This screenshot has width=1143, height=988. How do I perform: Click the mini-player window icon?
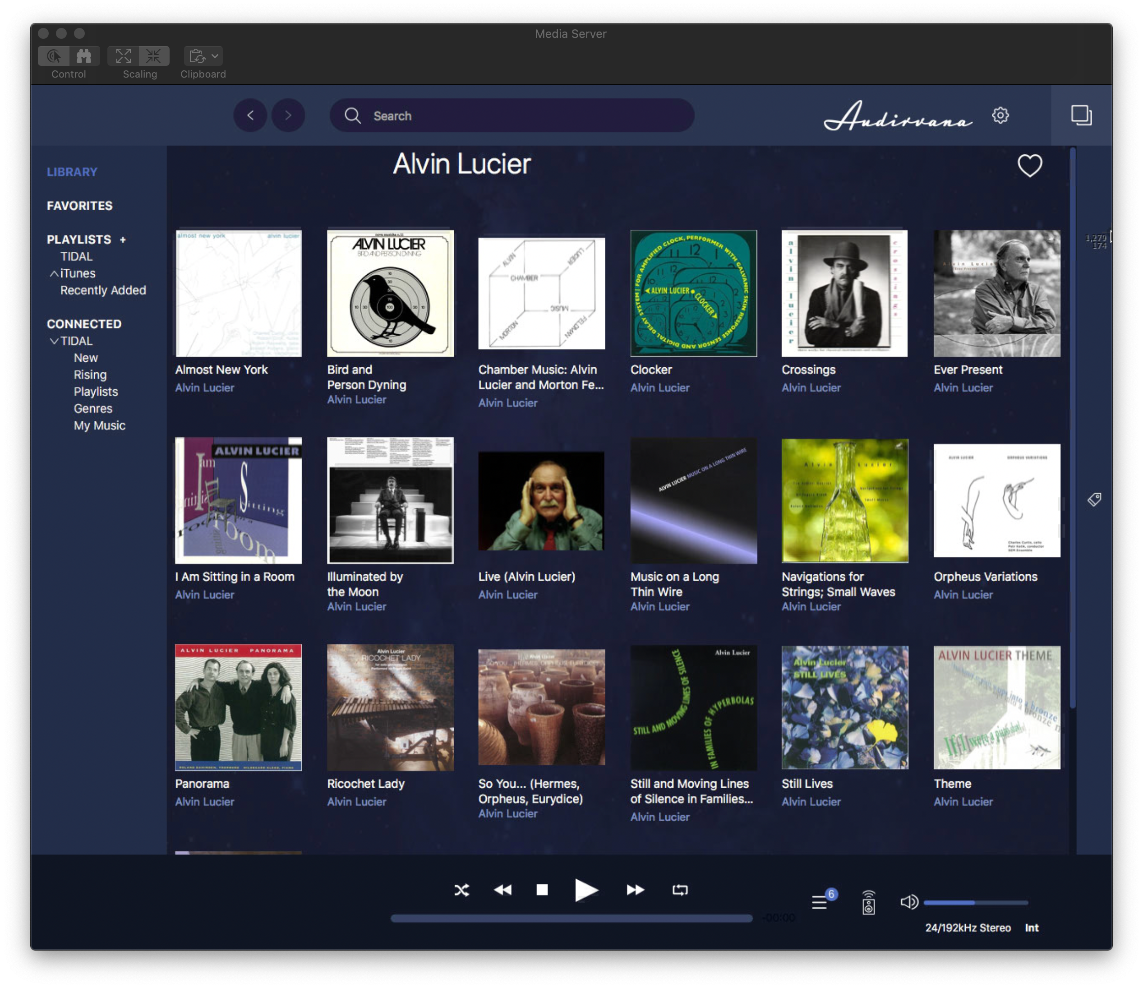click(x=1081, y=115)
